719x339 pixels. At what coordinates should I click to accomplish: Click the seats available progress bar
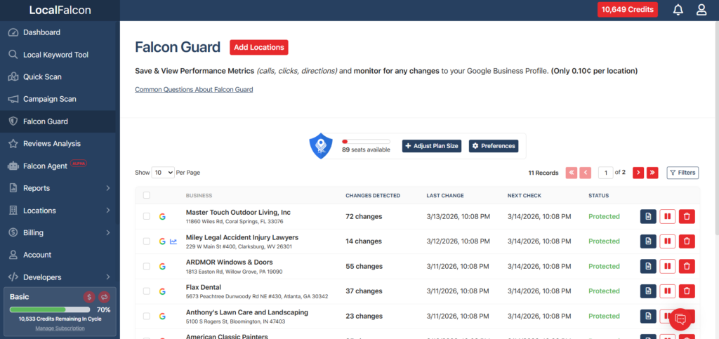coord(366,142)
